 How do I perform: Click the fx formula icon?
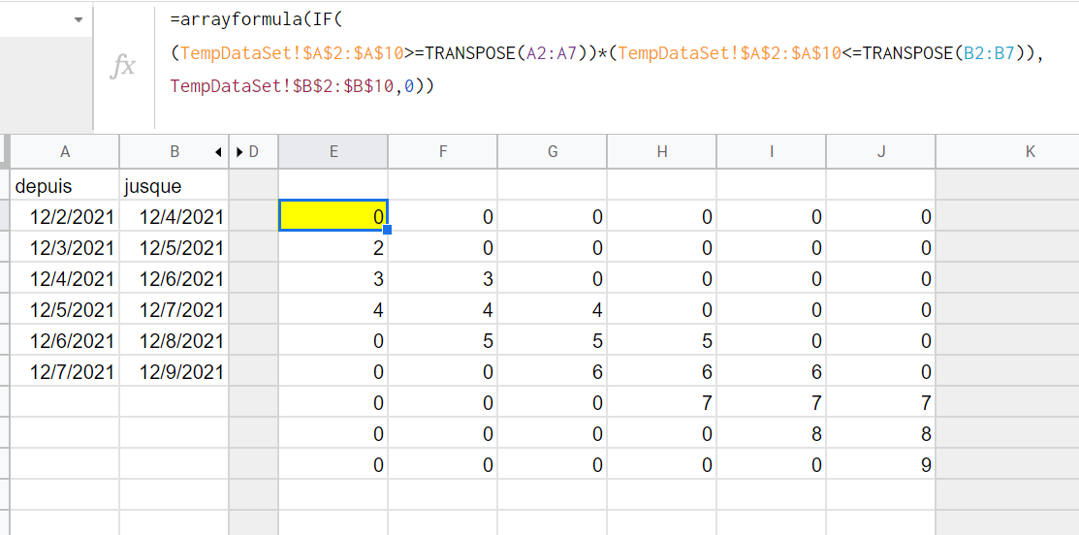coord(123,67)
